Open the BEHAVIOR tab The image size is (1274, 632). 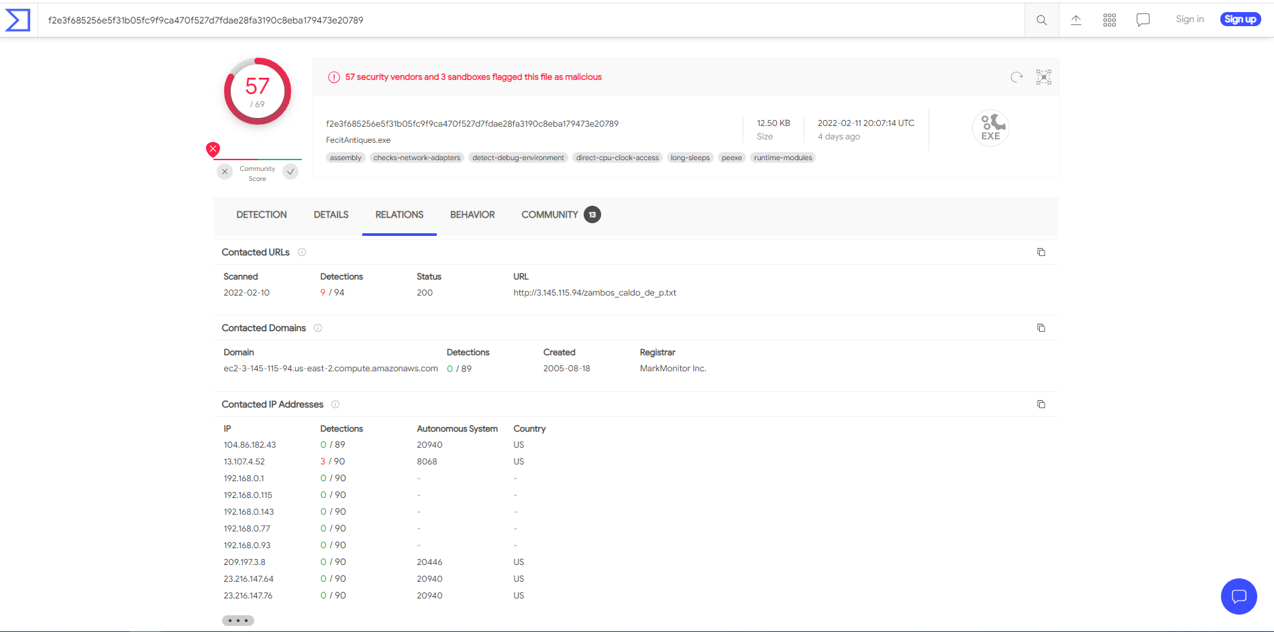472,214
